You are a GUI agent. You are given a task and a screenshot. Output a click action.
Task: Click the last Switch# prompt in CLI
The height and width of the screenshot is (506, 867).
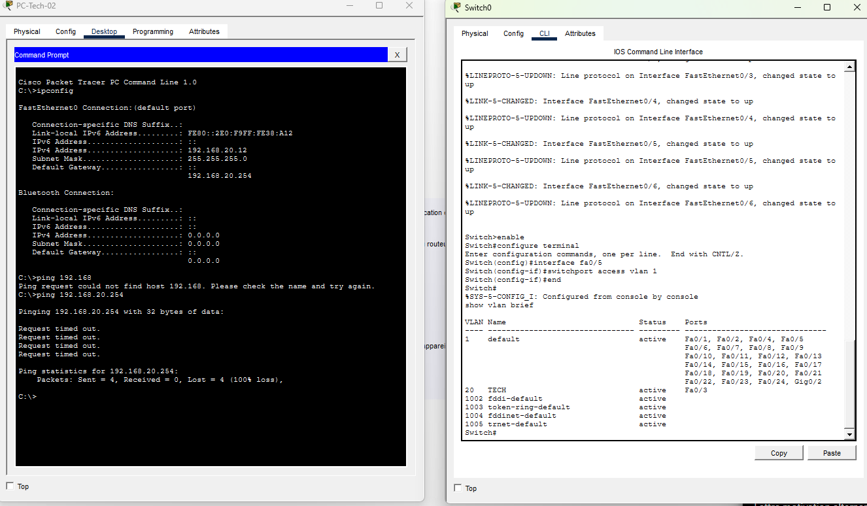pos(481,433)
